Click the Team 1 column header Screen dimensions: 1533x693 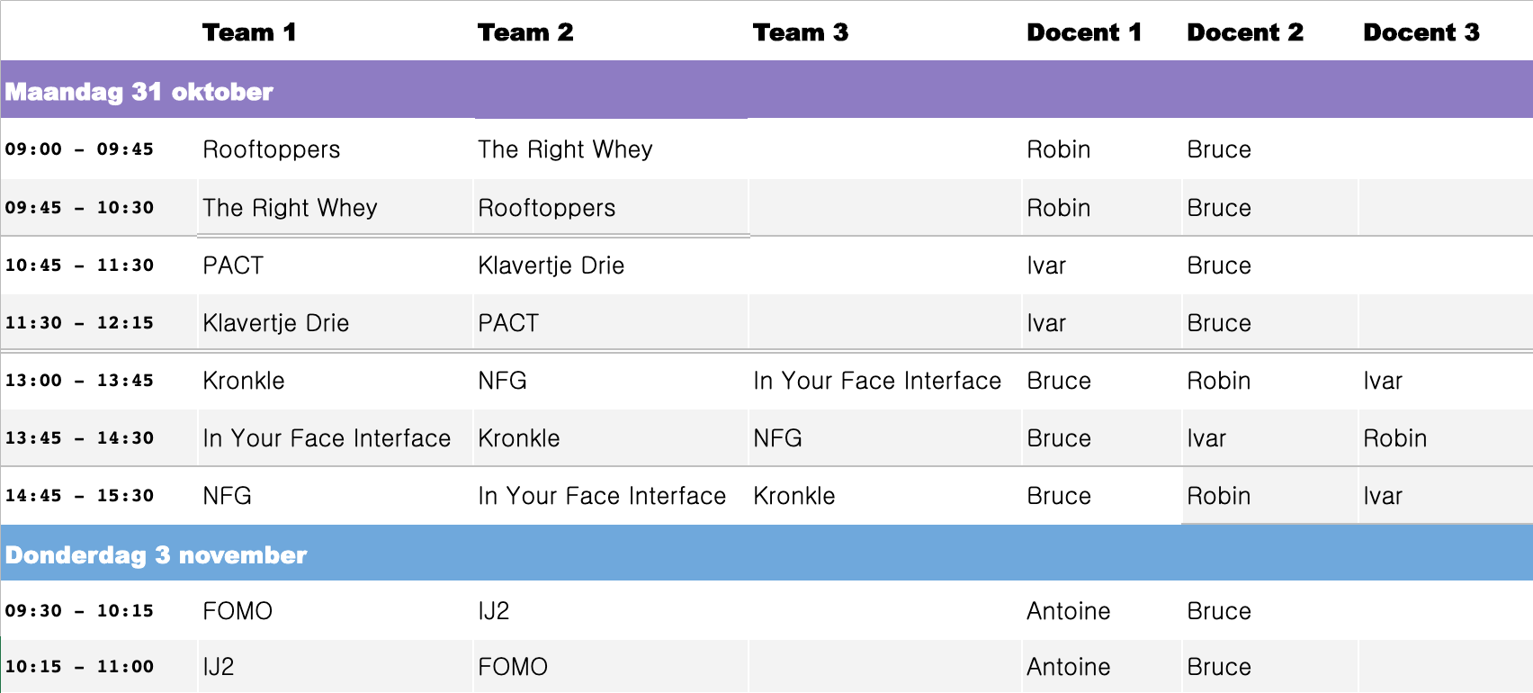pyautogui.click(x=249, y=32)
